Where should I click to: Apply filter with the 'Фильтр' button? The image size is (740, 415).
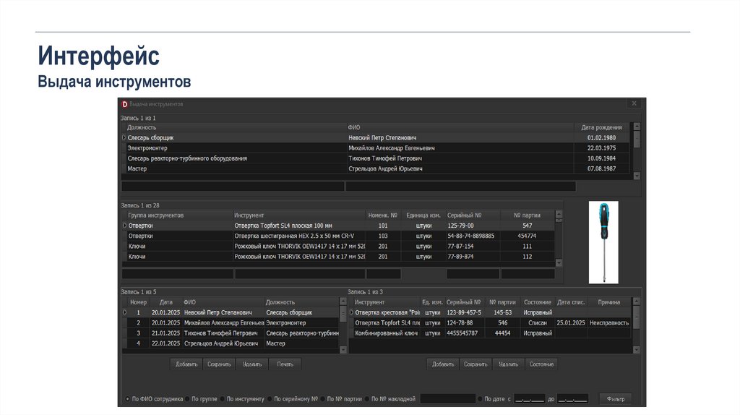point(615,398)
